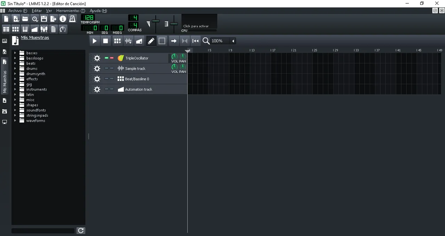Expand the soundfonts folder
Image resolution: width=445 pixels, height=236 pixels.
pos(15,110)
